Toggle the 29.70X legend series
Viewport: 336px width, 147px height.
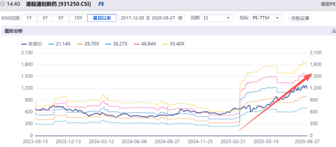point(88,44)
